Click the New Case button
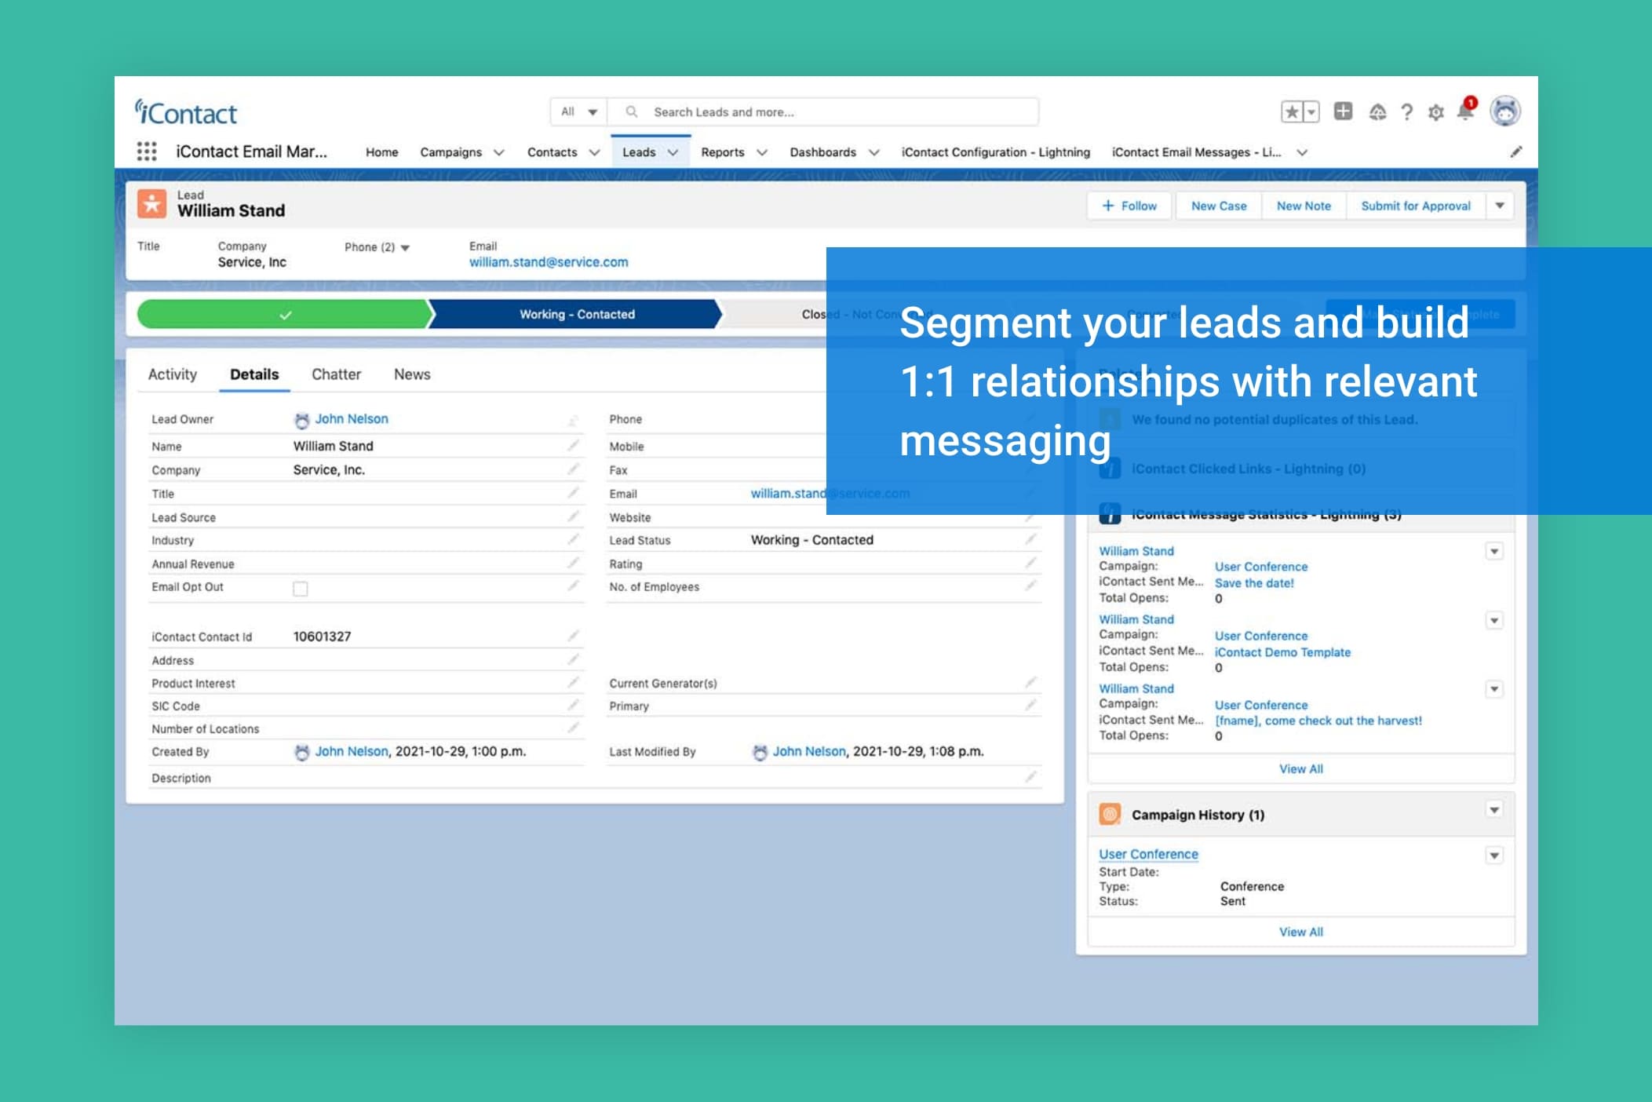The image size is (1652, 1102). pos(1218,206)
